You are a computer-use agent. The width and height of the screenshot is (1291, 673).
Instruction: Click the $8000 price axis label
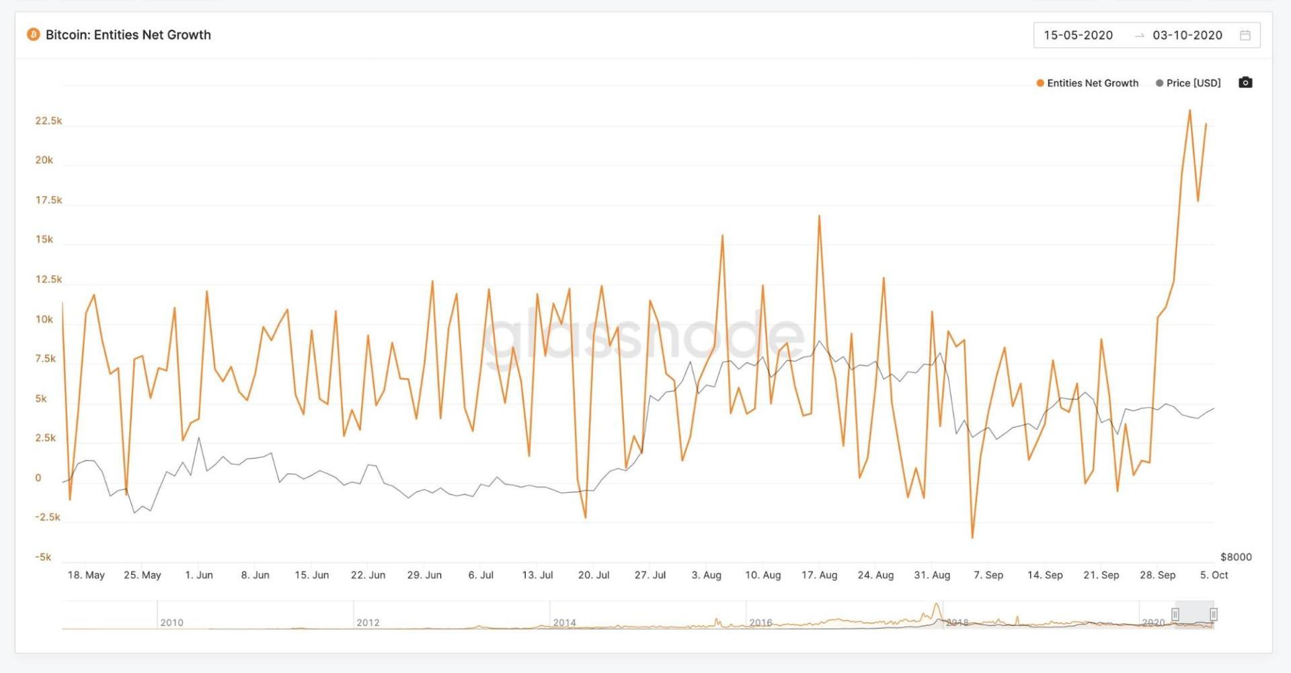coord(1236,557)
